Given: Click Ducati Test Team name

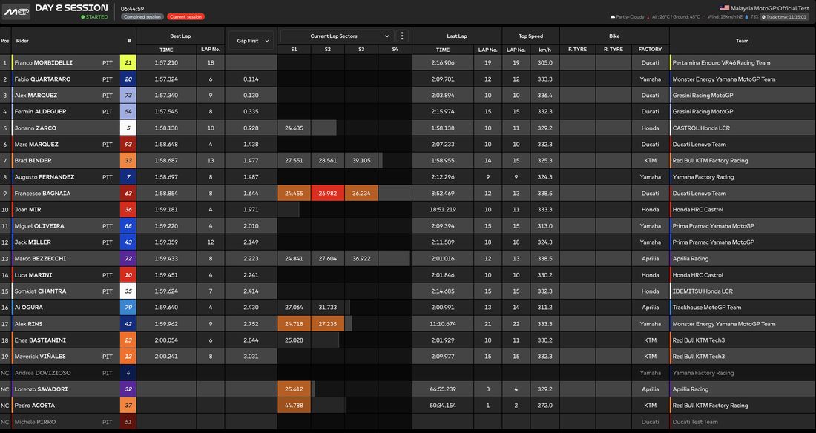Looking at the screenshot, I should [695, 422].
